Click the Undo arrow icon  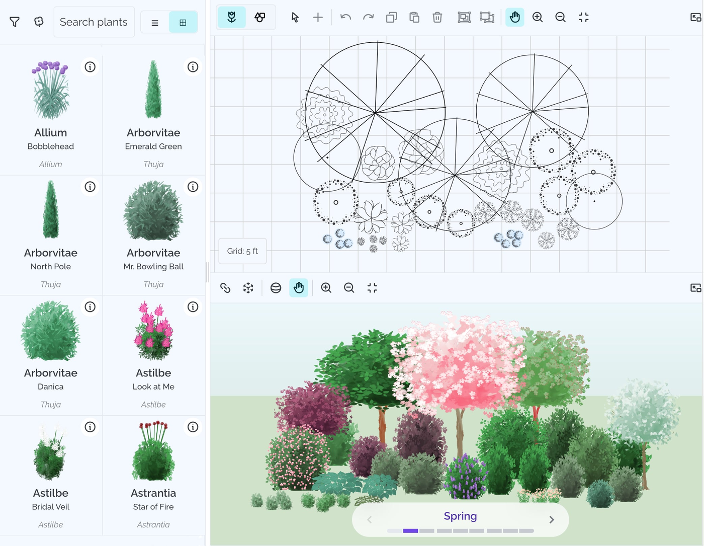[x=344, y=17]
